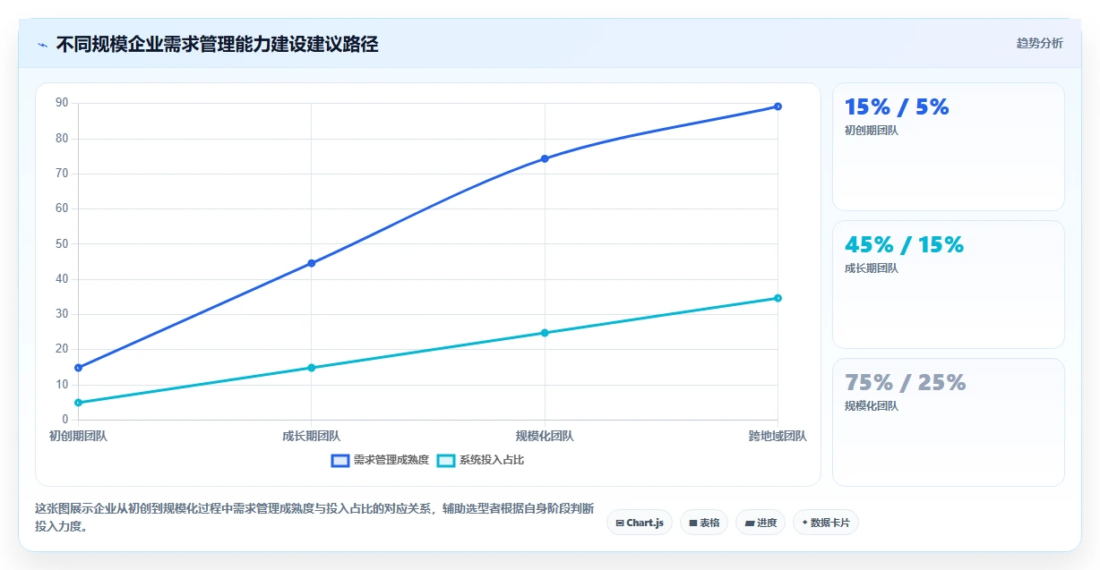The image size is (1100, 570).
Task: Click the blue 需求管理成熟度 legend color box
Action: coord(340,460)
